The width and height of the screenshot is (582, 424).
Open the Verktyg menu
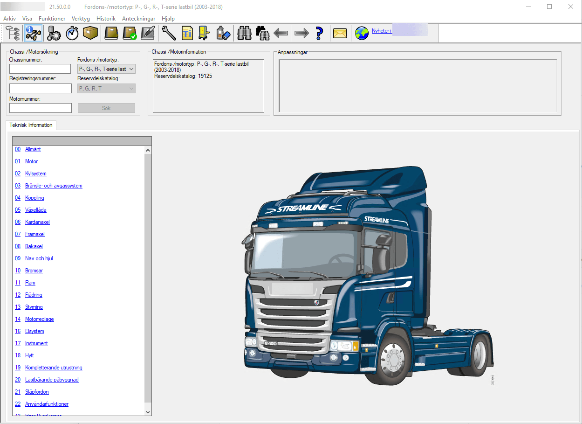[81, 19]
